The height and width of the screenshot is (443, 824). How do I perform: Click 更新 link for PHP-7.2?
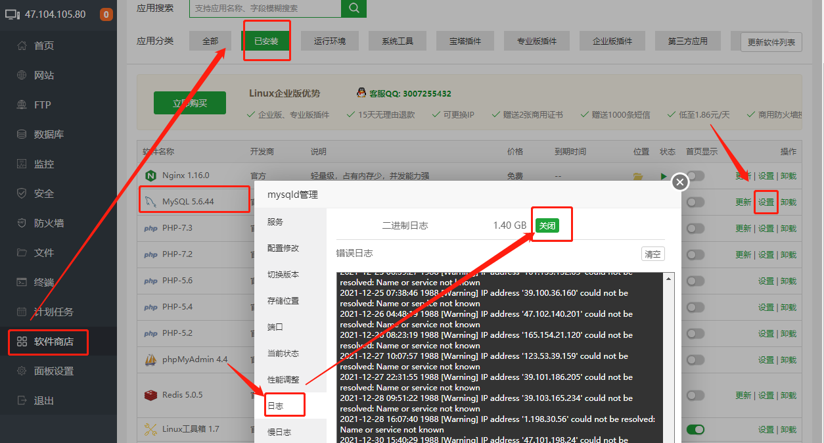(743, 255)
